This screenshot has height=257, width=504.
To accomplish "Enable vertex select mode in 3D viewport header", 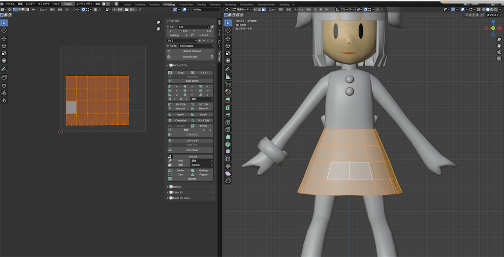I will tap(255, 10).
